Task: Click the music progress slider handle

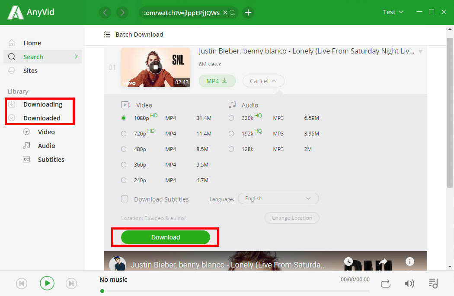Action: point(102,291)
